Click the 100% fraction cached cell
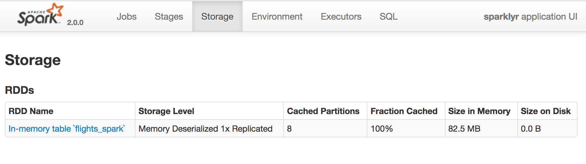This screenshot has height=164, width=586. [382, 129]
